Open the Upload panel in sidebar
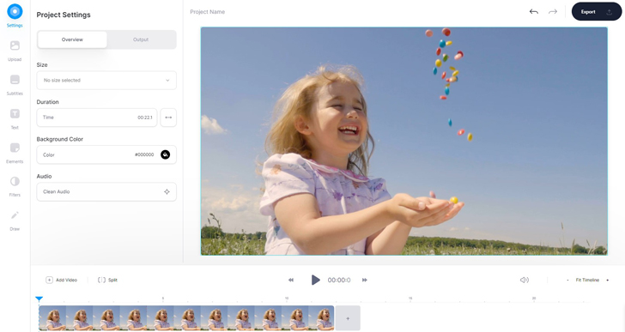625x332 pixels. [x=15, y=45]
